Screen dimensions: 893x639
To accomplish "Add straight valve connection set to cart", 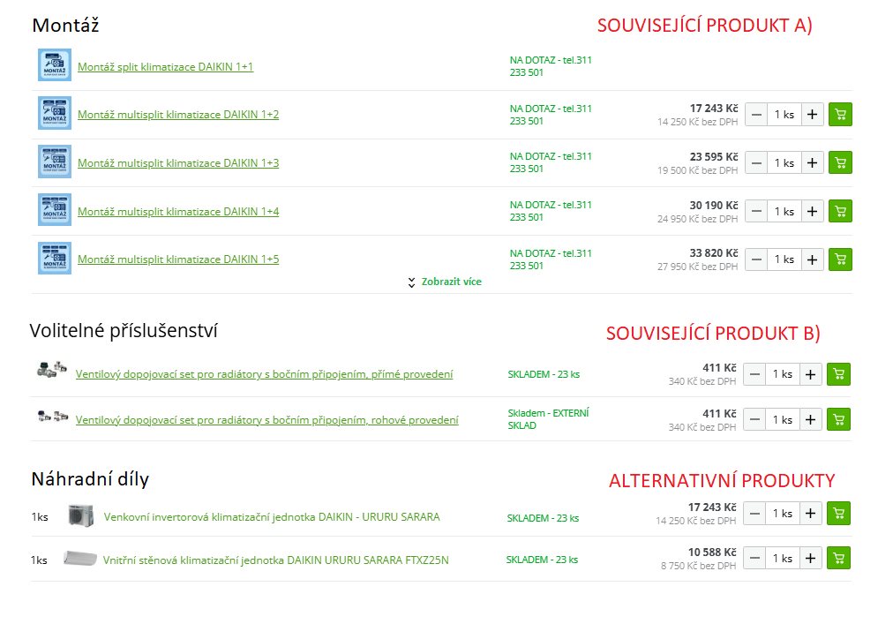I will pos(839,374).
